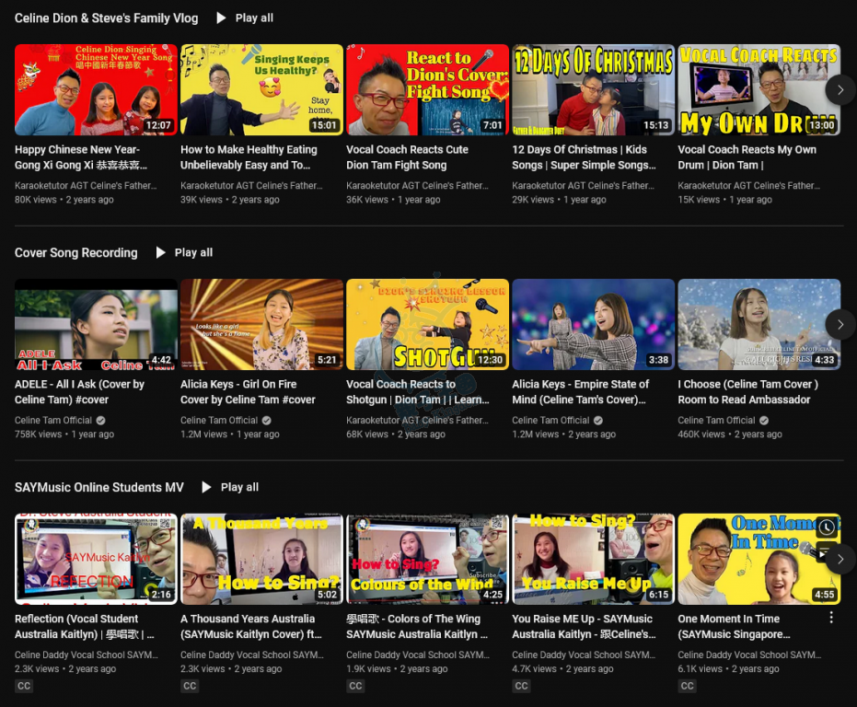Click Watch Later icon on One Moment In Time
Screen dimensions: 857x707
pyautogui.click(x=827, y=527)
